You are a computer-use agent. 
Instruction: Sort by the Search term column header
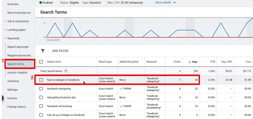(54, 62)
